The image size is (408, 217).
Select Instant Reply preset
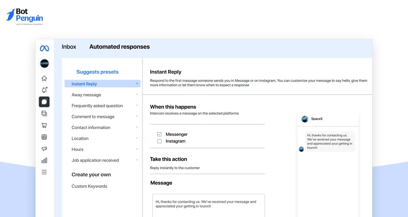tap(103, 84)
